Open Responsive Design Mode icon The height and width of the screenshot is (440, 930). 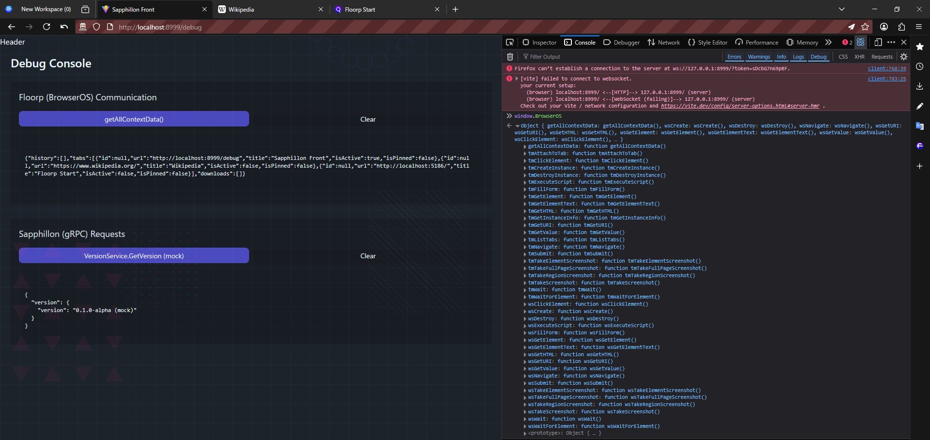click(x=878, y=42)
